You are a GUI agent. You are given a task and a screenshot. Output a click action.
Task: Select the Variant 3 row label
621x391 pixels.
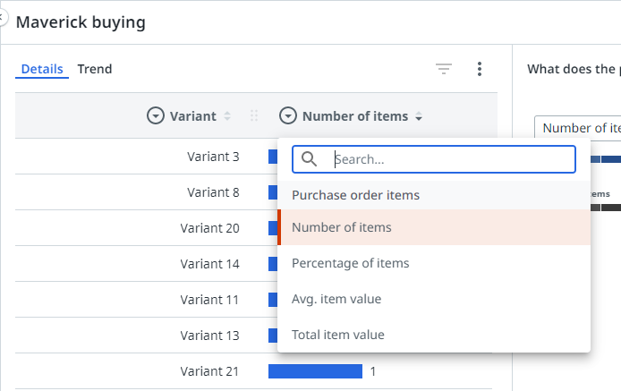213,157
